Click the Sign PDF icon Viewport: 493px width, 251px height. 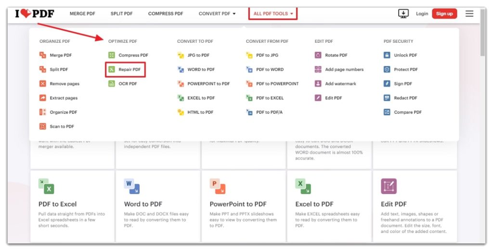coord(387,84)
